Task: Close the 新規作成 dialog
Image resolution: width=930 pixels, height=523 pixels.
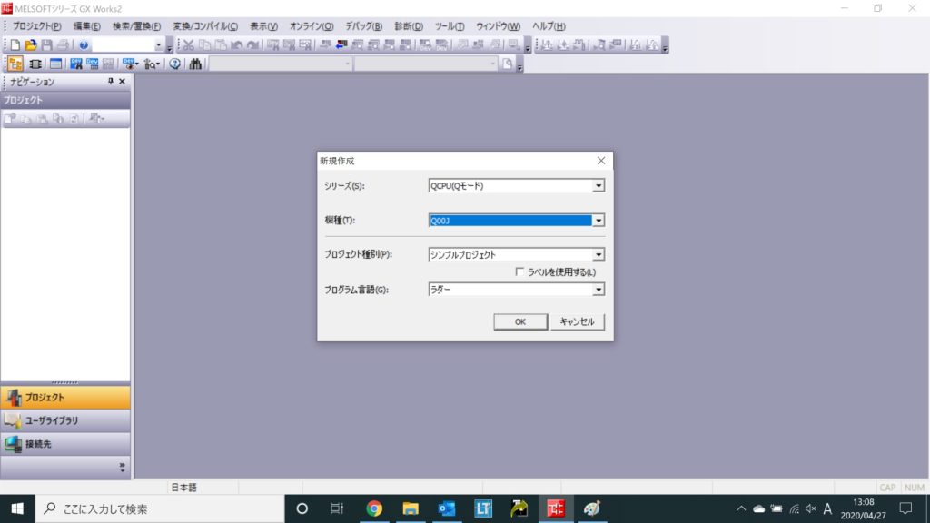Action: [x=601, y=161]
